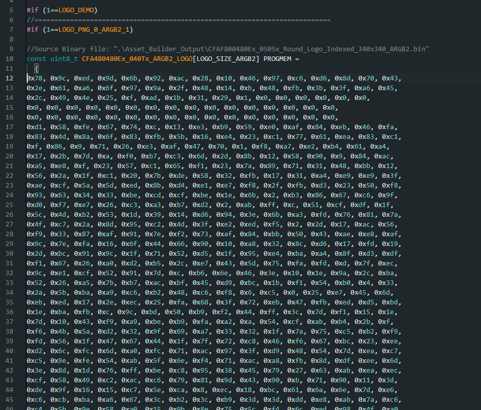Click line number 12 in the gutter
Screen dimensions: 481x410
tap(10, 78)
